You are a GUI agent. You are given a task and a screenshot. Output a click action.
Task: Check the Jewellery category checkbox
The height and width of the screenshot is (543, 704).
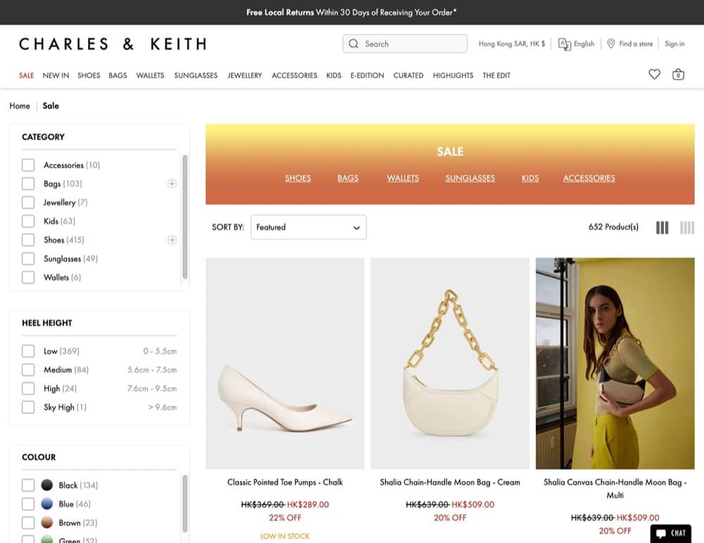tap(28, 203)
